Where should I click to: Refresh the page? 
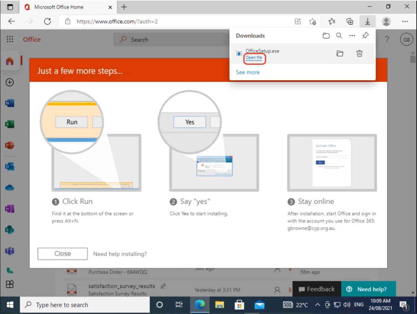click(47, 21)
